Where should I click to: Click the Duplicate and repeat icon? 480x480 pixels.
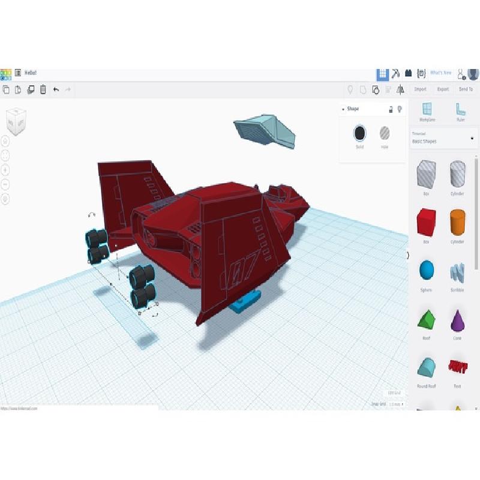point(31,89)
